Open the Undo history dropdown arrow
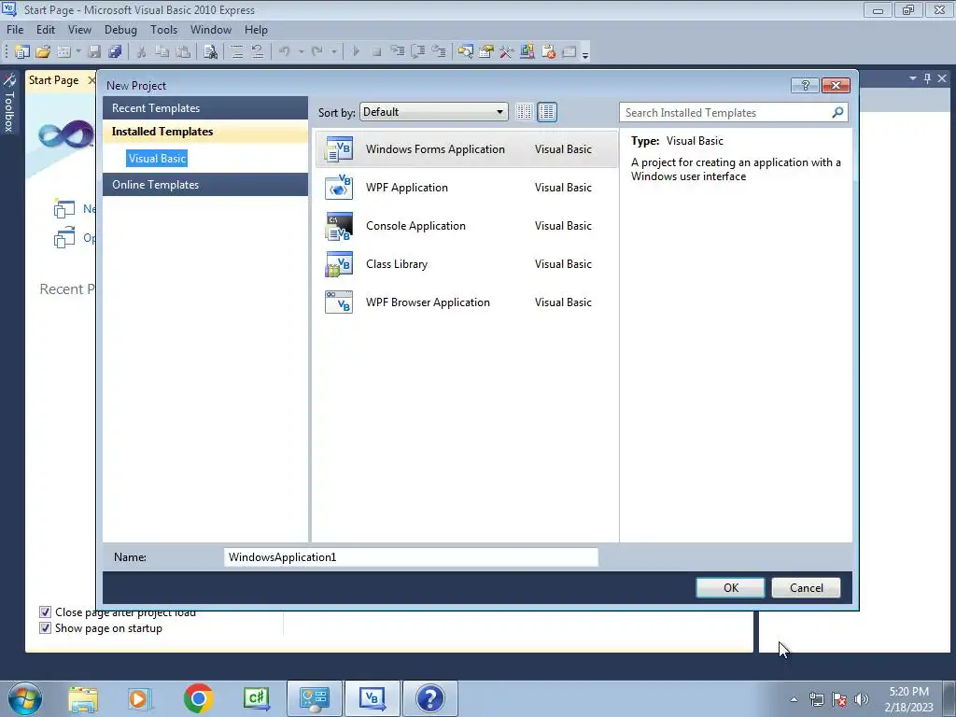Screen dimensions: 956x717 [302, 52]
